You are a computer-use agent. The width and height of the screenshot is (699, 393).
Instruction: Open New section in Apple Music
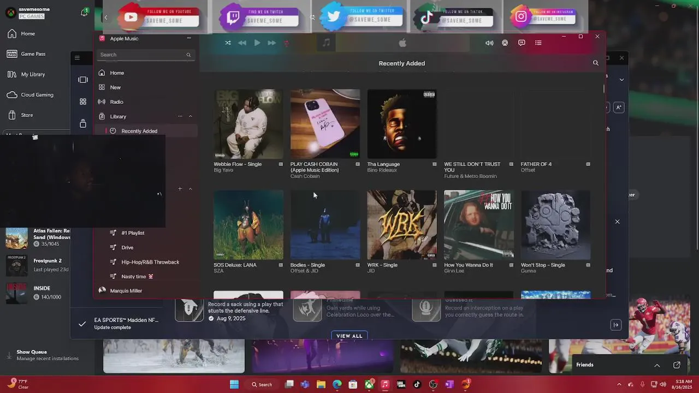click(x=145, y=87)
